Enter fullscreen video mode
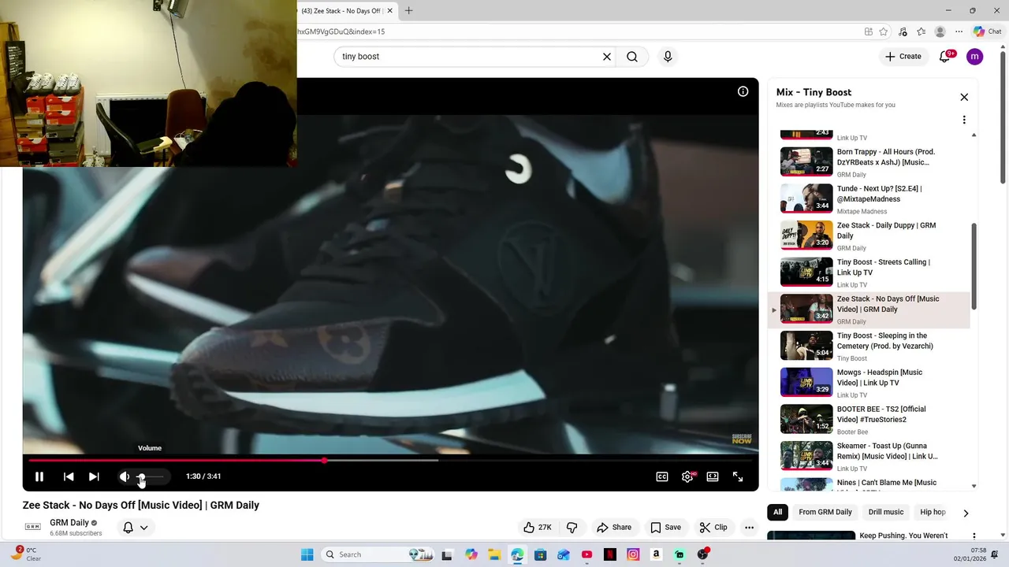This screenshot has height=567, width=1009. (x=738, y=476)
